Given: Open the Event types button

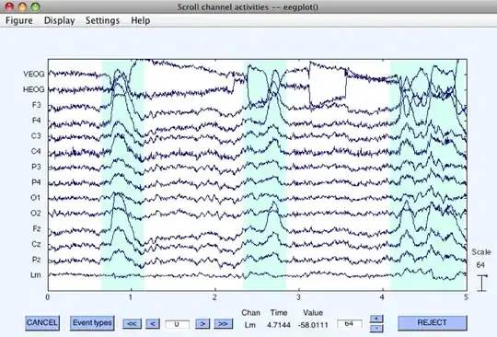Looking at the screenshot, I should click(x=92, y=323).
